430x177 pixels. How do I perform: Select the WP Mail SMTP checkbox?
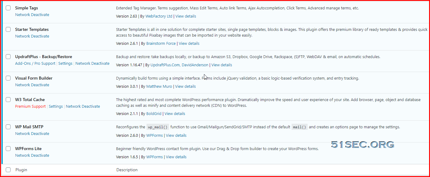[x=8, y=127]
